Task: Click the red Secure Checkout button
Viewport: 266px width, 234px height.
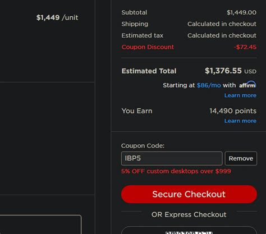Action: pyautogui.click(x=189, y=194)
